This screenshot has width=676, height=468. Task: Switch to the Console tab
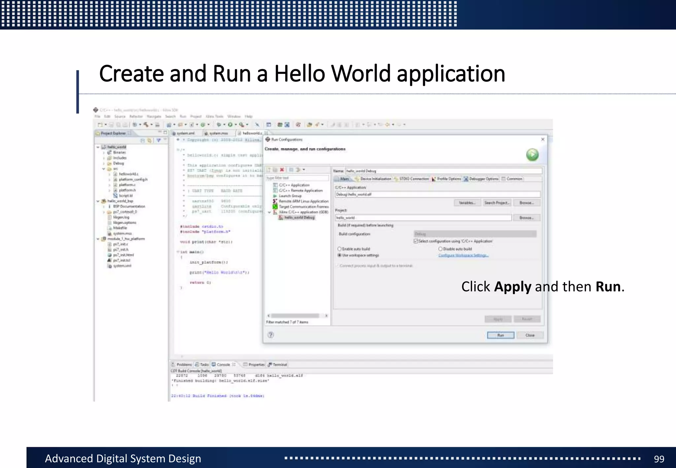[223, 365]
